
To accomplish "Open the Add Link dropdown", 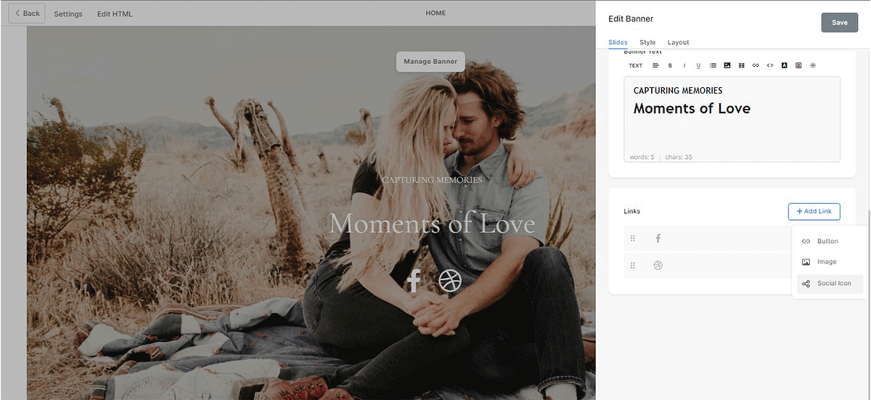I will pyautogui.click(x=814, y=211).
